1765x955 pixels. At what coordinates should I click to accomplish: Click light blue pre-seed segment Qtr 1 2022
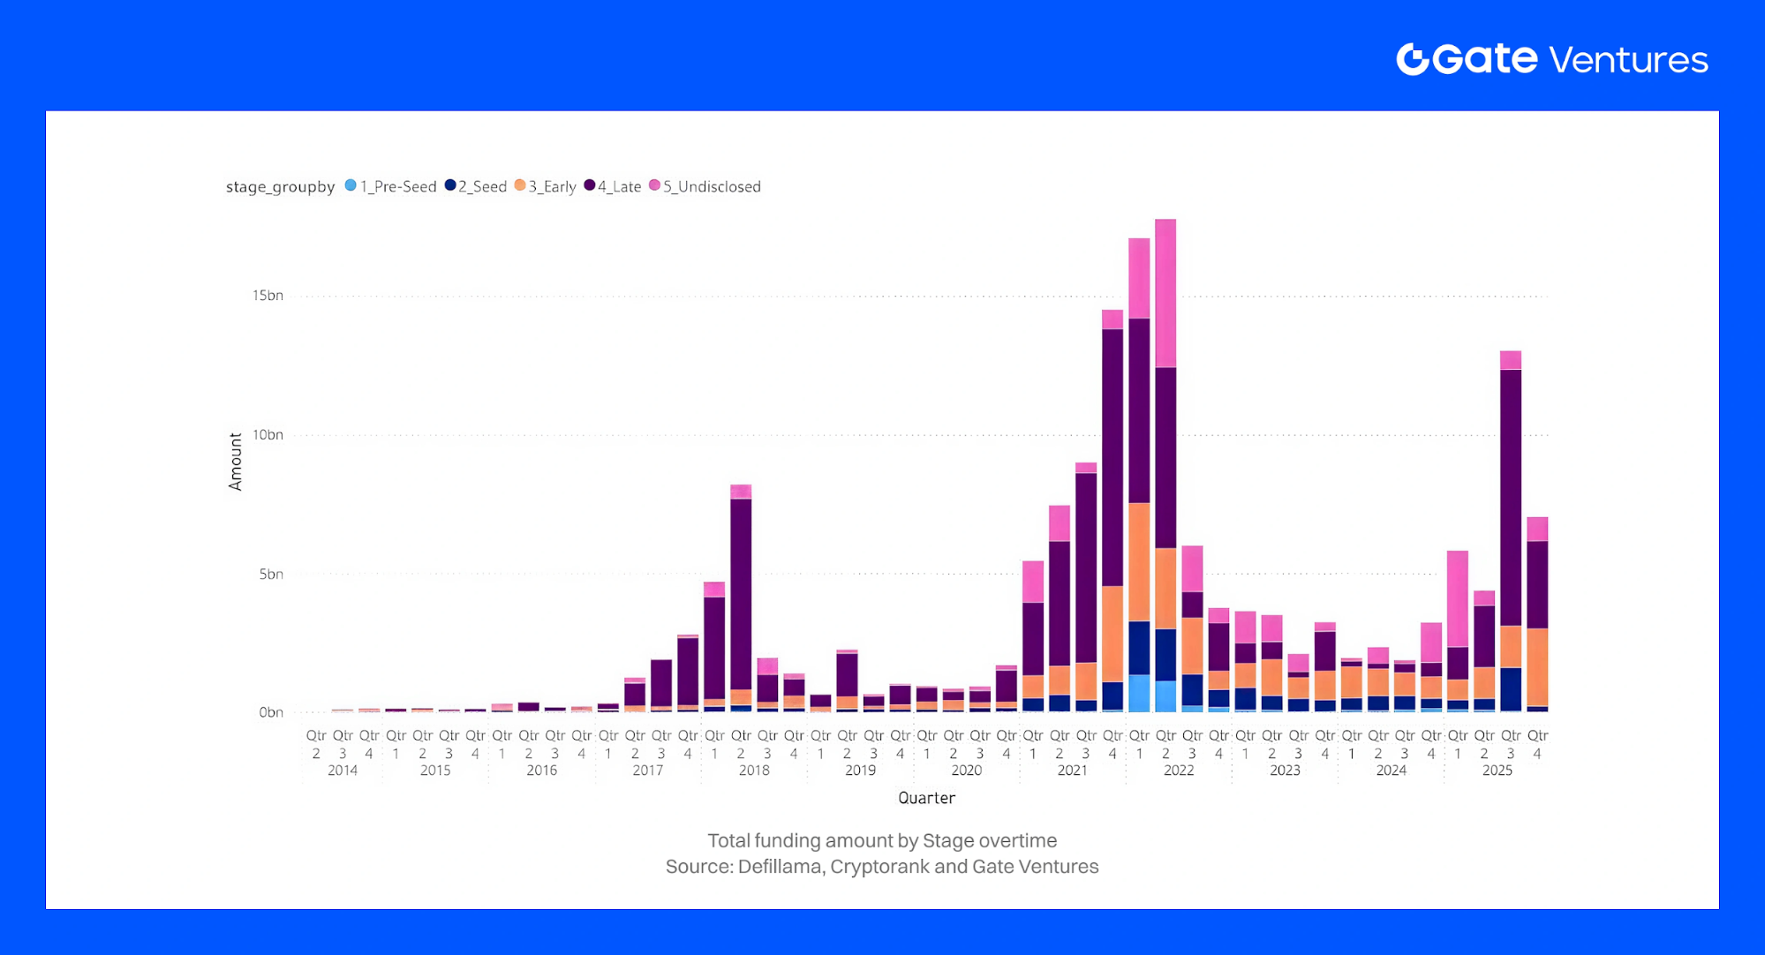point(1139,694)
